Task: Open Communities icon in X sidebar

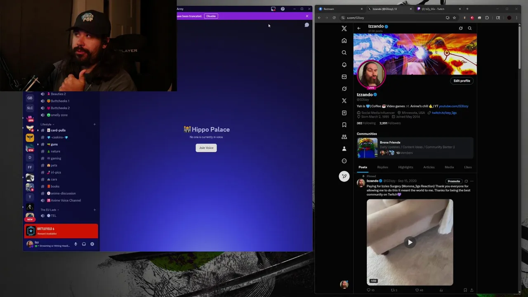Action: [x=344, y=137]
